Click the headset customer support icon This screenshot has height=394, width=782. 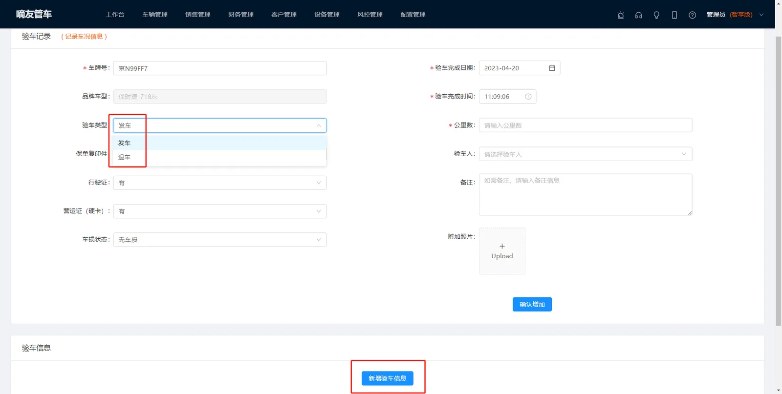638,15
